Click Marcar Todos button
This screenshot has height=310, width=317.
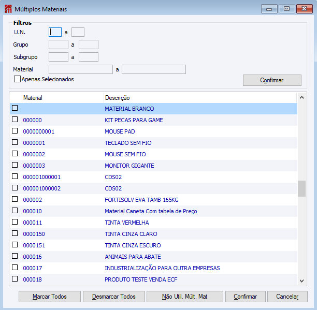pos(50,297)
